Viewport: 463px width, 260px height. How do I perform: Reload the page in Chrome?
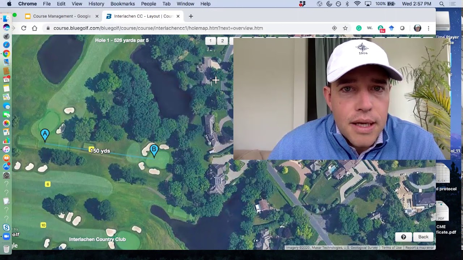point(24,28)
